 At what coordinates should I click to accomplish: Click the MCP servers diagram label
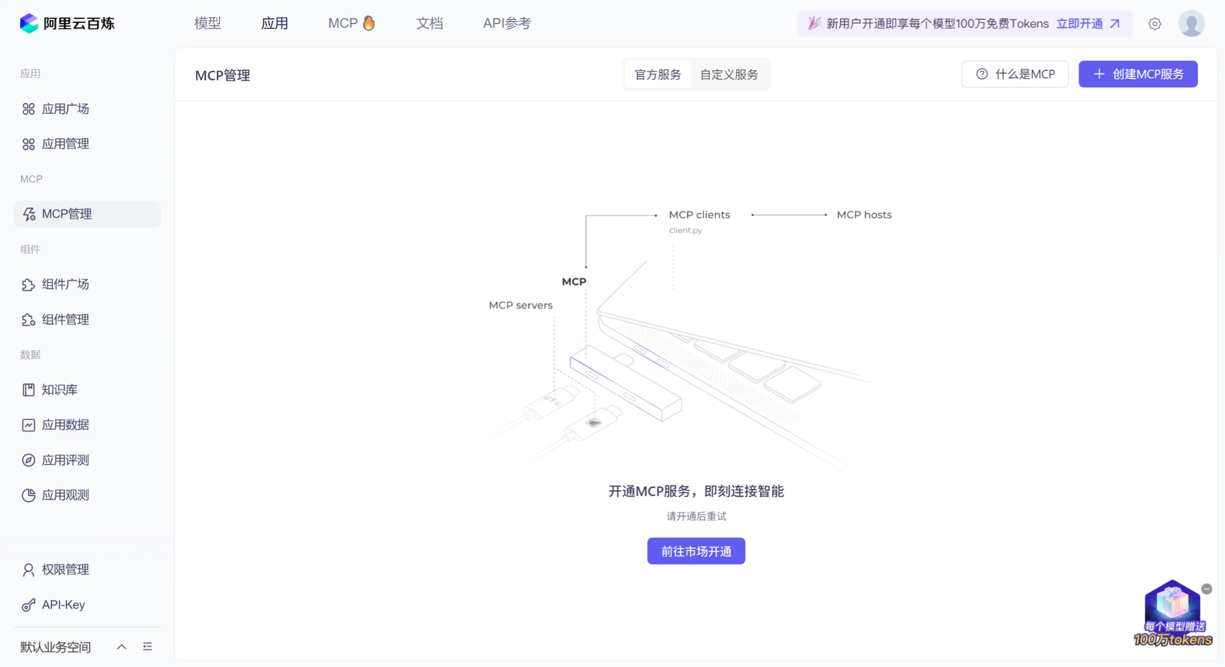click(x=520, y=305)
